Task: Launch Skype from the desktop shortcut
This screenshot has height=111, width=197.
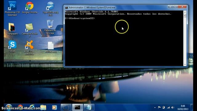Action: point(12,46)
